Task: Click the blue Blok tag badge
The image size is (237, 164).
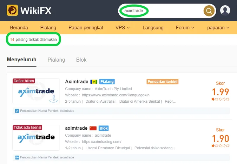Action: [104, 128]
